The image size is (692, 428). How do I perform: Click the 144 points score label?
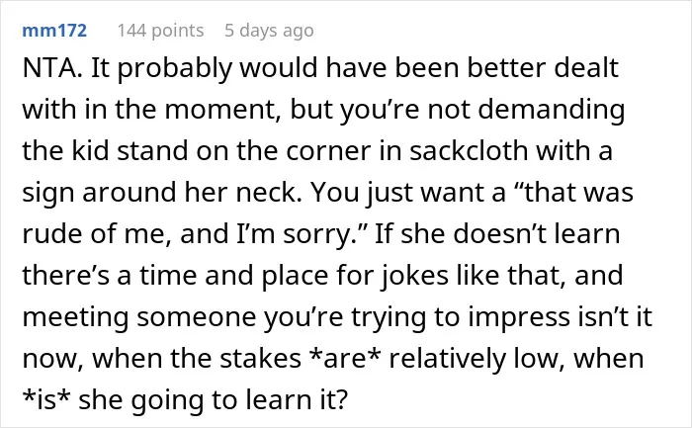point(160,31)
